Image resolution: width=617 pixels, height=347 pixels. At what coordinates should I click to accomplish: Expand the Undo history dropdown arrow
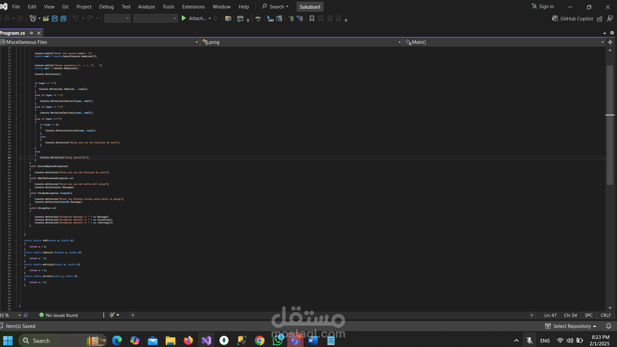tap(83, 18)
